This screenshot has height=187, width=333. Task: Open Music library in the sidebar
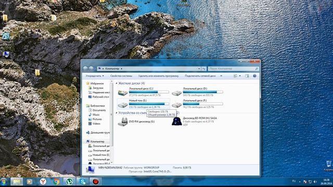point(96,115)
